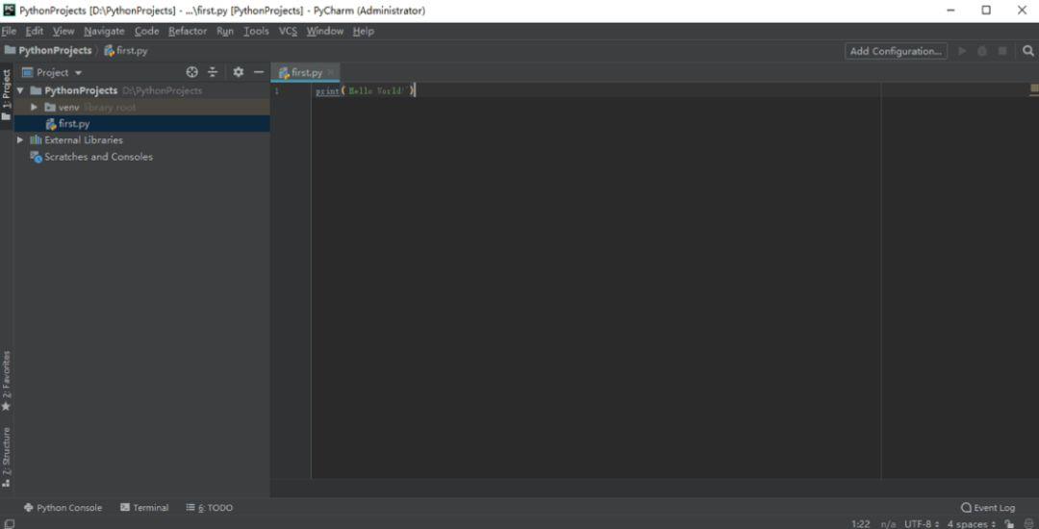Click the yellow warning marker in editor stripe

[x=1033, y=88]
